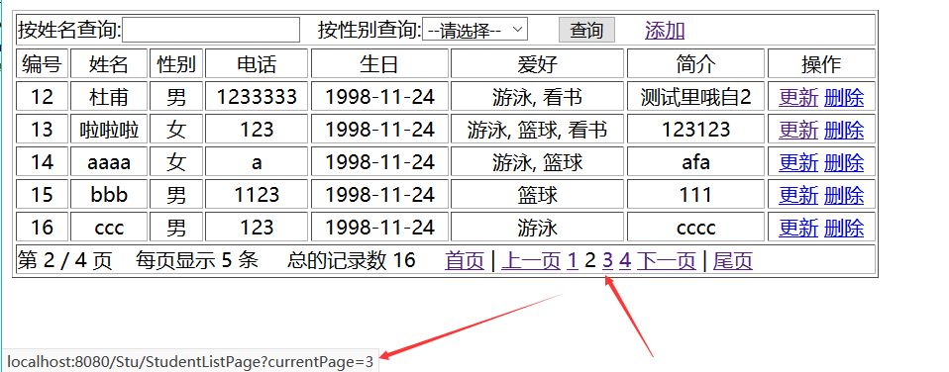Screen dimensions: 949x372
Task: Select the 生日 column header
Action: [379, 63]
